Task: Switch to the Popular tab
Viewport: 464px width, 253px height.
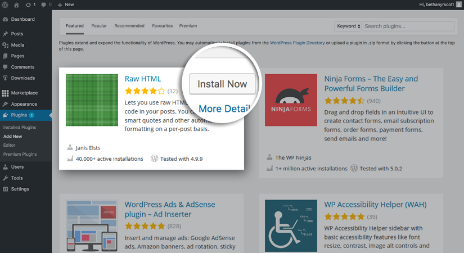Action: [x=99, y=26]
